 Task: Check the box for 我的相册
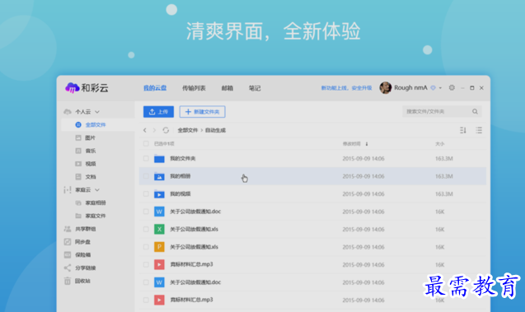pyautogui.click(x=146, y=176)
